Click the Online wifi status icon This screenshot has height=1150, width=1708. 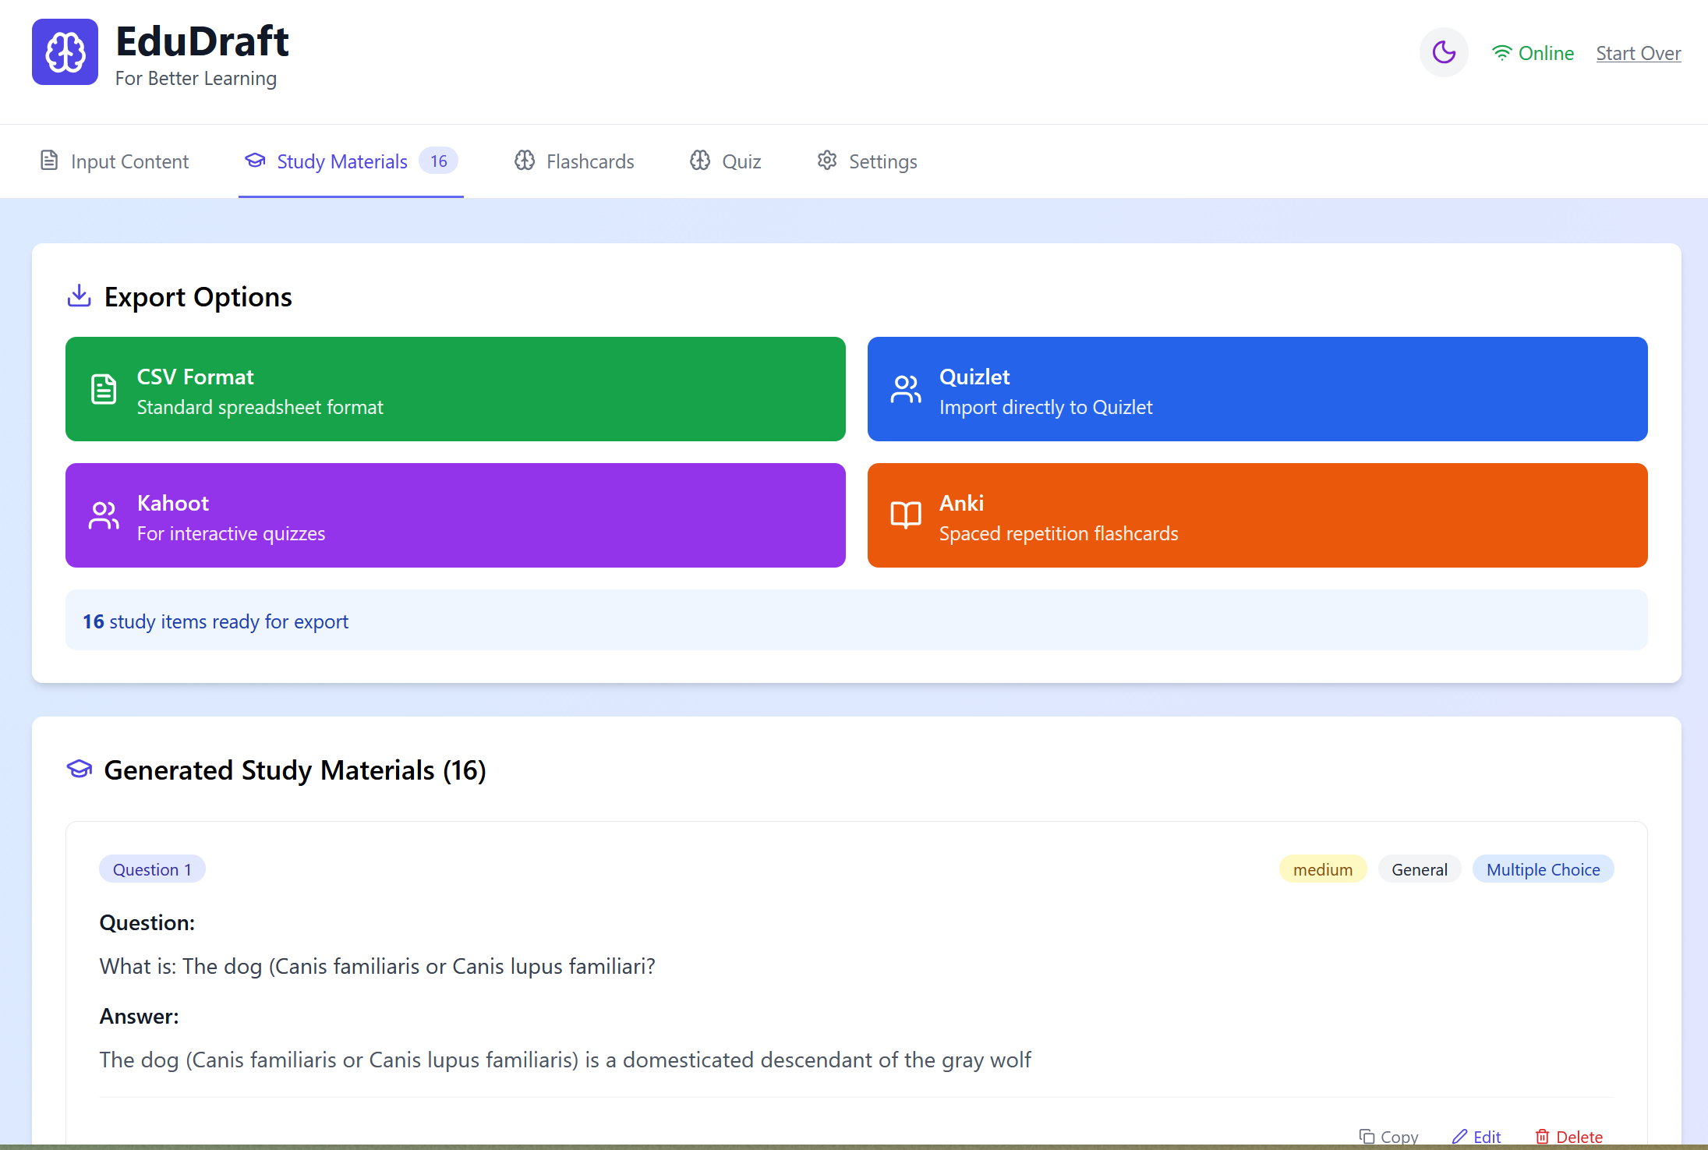pyautogui.click(x=1501, y=53)
